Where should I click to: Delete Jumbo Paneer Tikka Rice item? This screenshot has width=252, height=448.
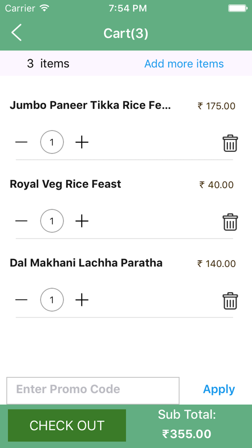pyautogui.click(x=230, y=143)
